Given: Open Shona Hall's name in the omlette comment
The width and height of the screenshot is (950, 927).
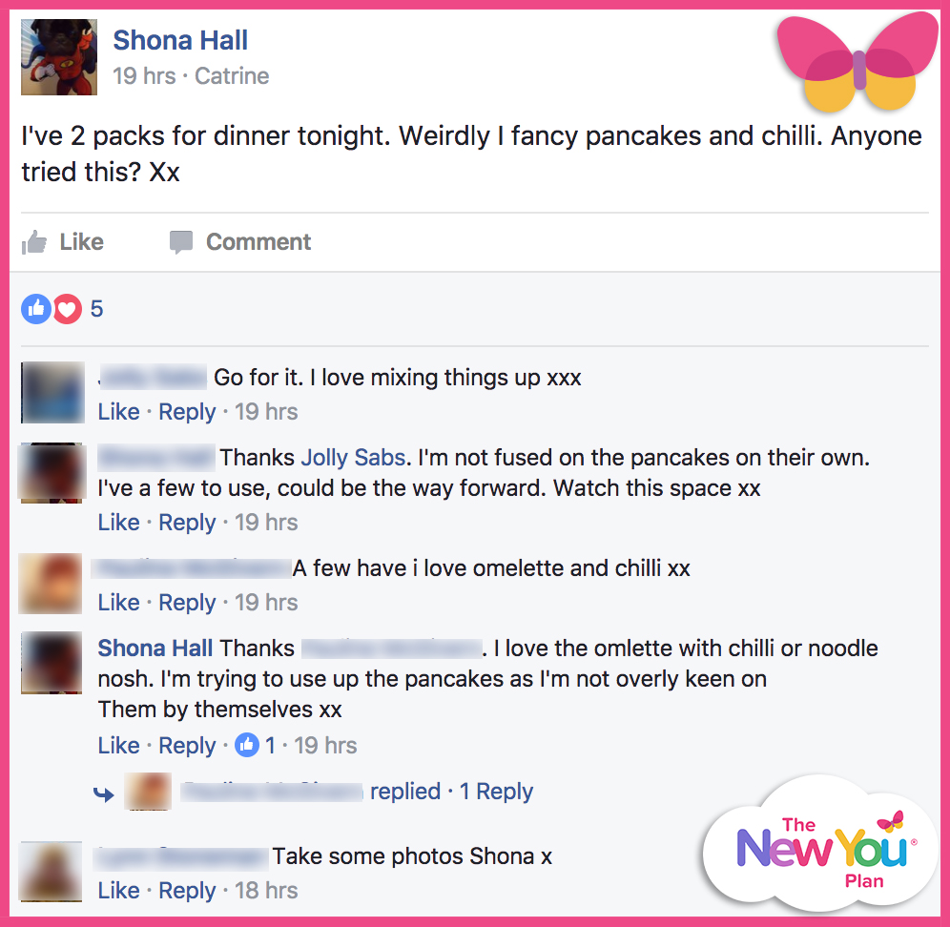Looking at the screenshot, I should tap(155, 649).
